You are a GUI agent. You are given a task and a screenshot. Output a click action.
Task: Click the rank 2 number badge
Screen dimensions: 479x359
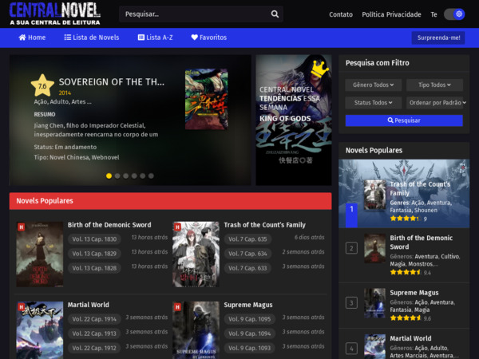coord(351,248)
